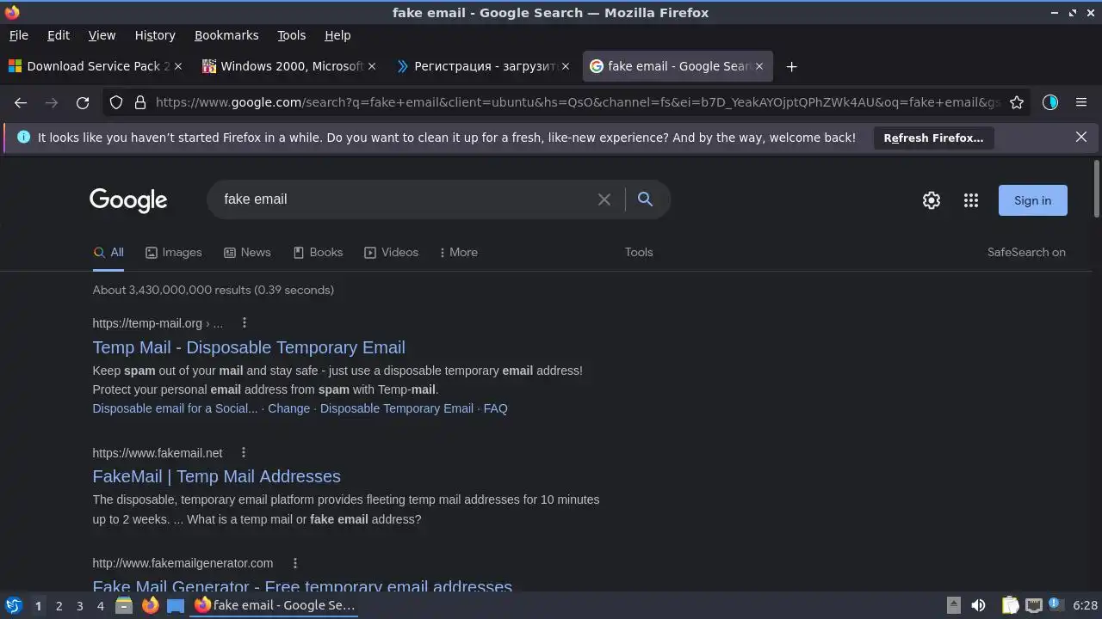The height and width of the screenshot is (619, 1102).
Task: Expand the search Tools options
Action: 639,252
